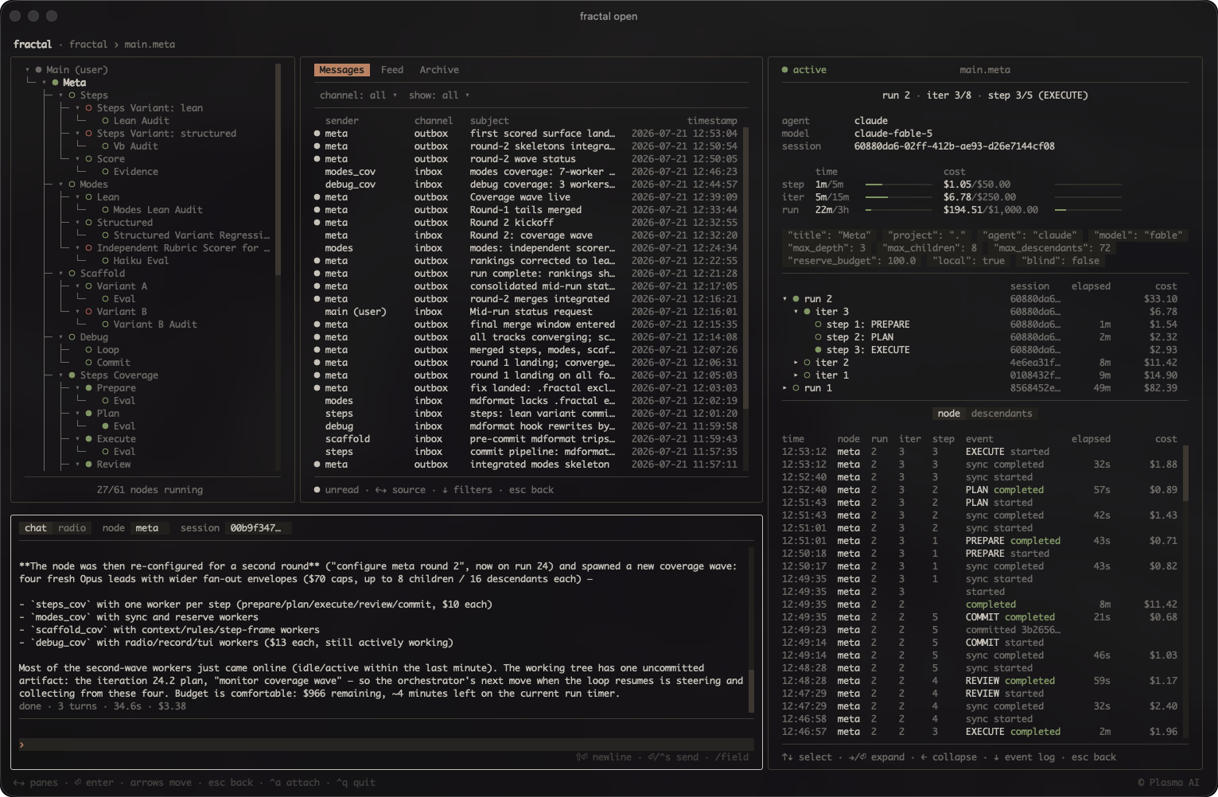
Task: Select the Execute node under Steps Coverage
Action: pyautogui.click(x=116, y=439)
